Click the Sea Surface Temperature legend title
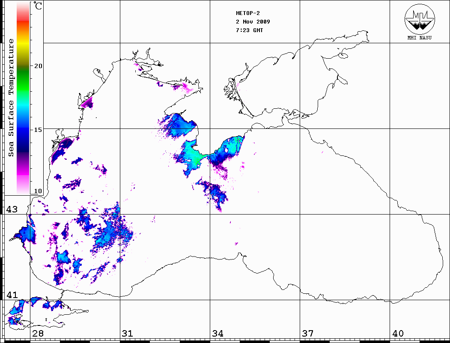This screenshot has width=450, height=343. (x=11, y=98)
